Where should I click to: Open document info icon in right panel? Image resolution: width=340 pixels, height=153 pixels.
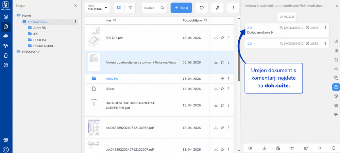[336, 41]
